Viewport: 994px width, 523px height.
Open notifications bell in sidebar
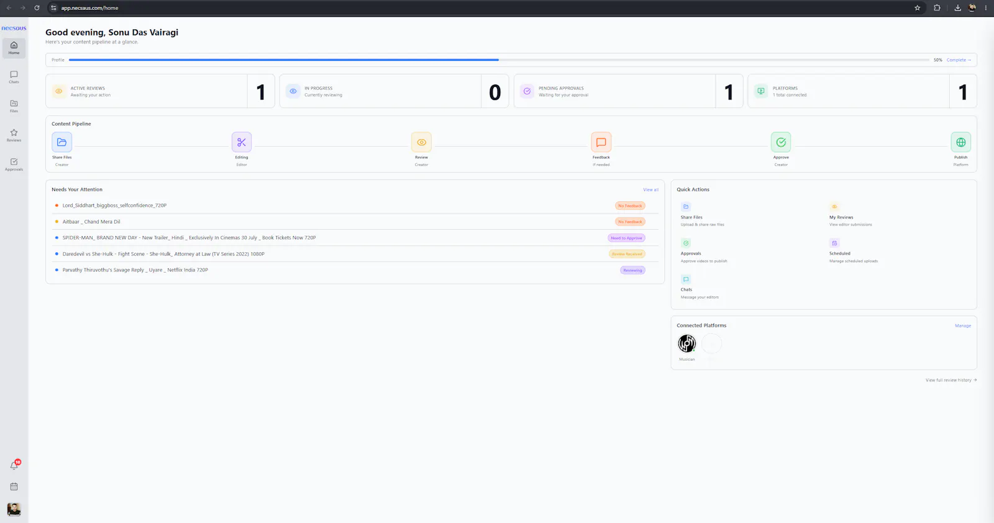coord(14,465)
